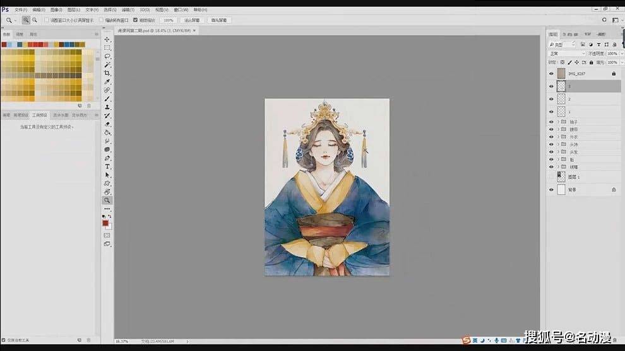Switch to the 工具预设 panel tab
Image resolution: width=625 pixels, height=351 pixels.
pyautogui.click(x=39, y=115)
